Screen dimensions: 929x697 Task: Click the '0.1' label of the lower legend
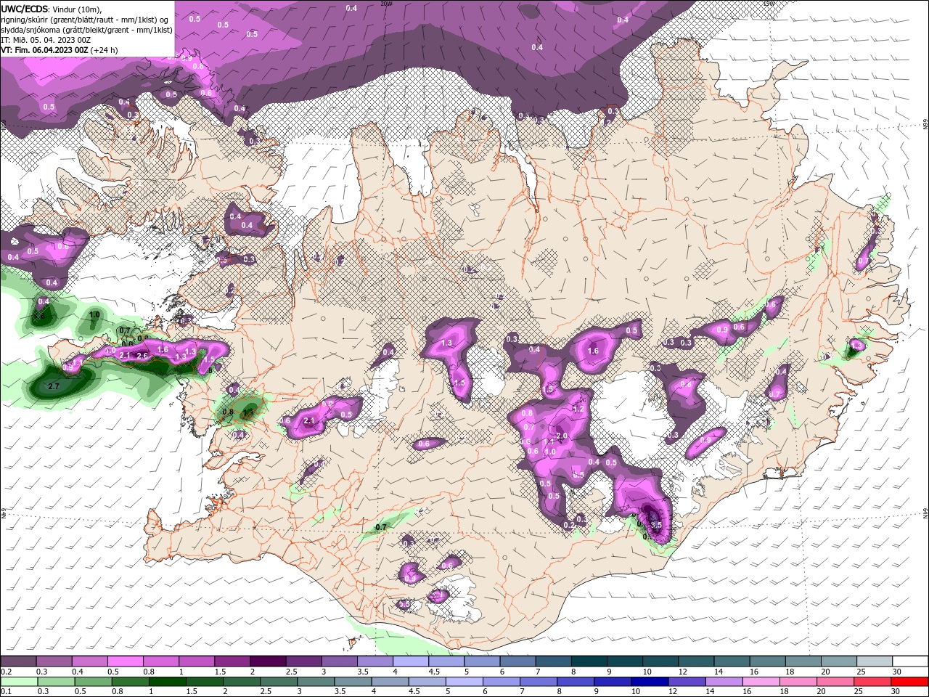(x=6, y=692)
